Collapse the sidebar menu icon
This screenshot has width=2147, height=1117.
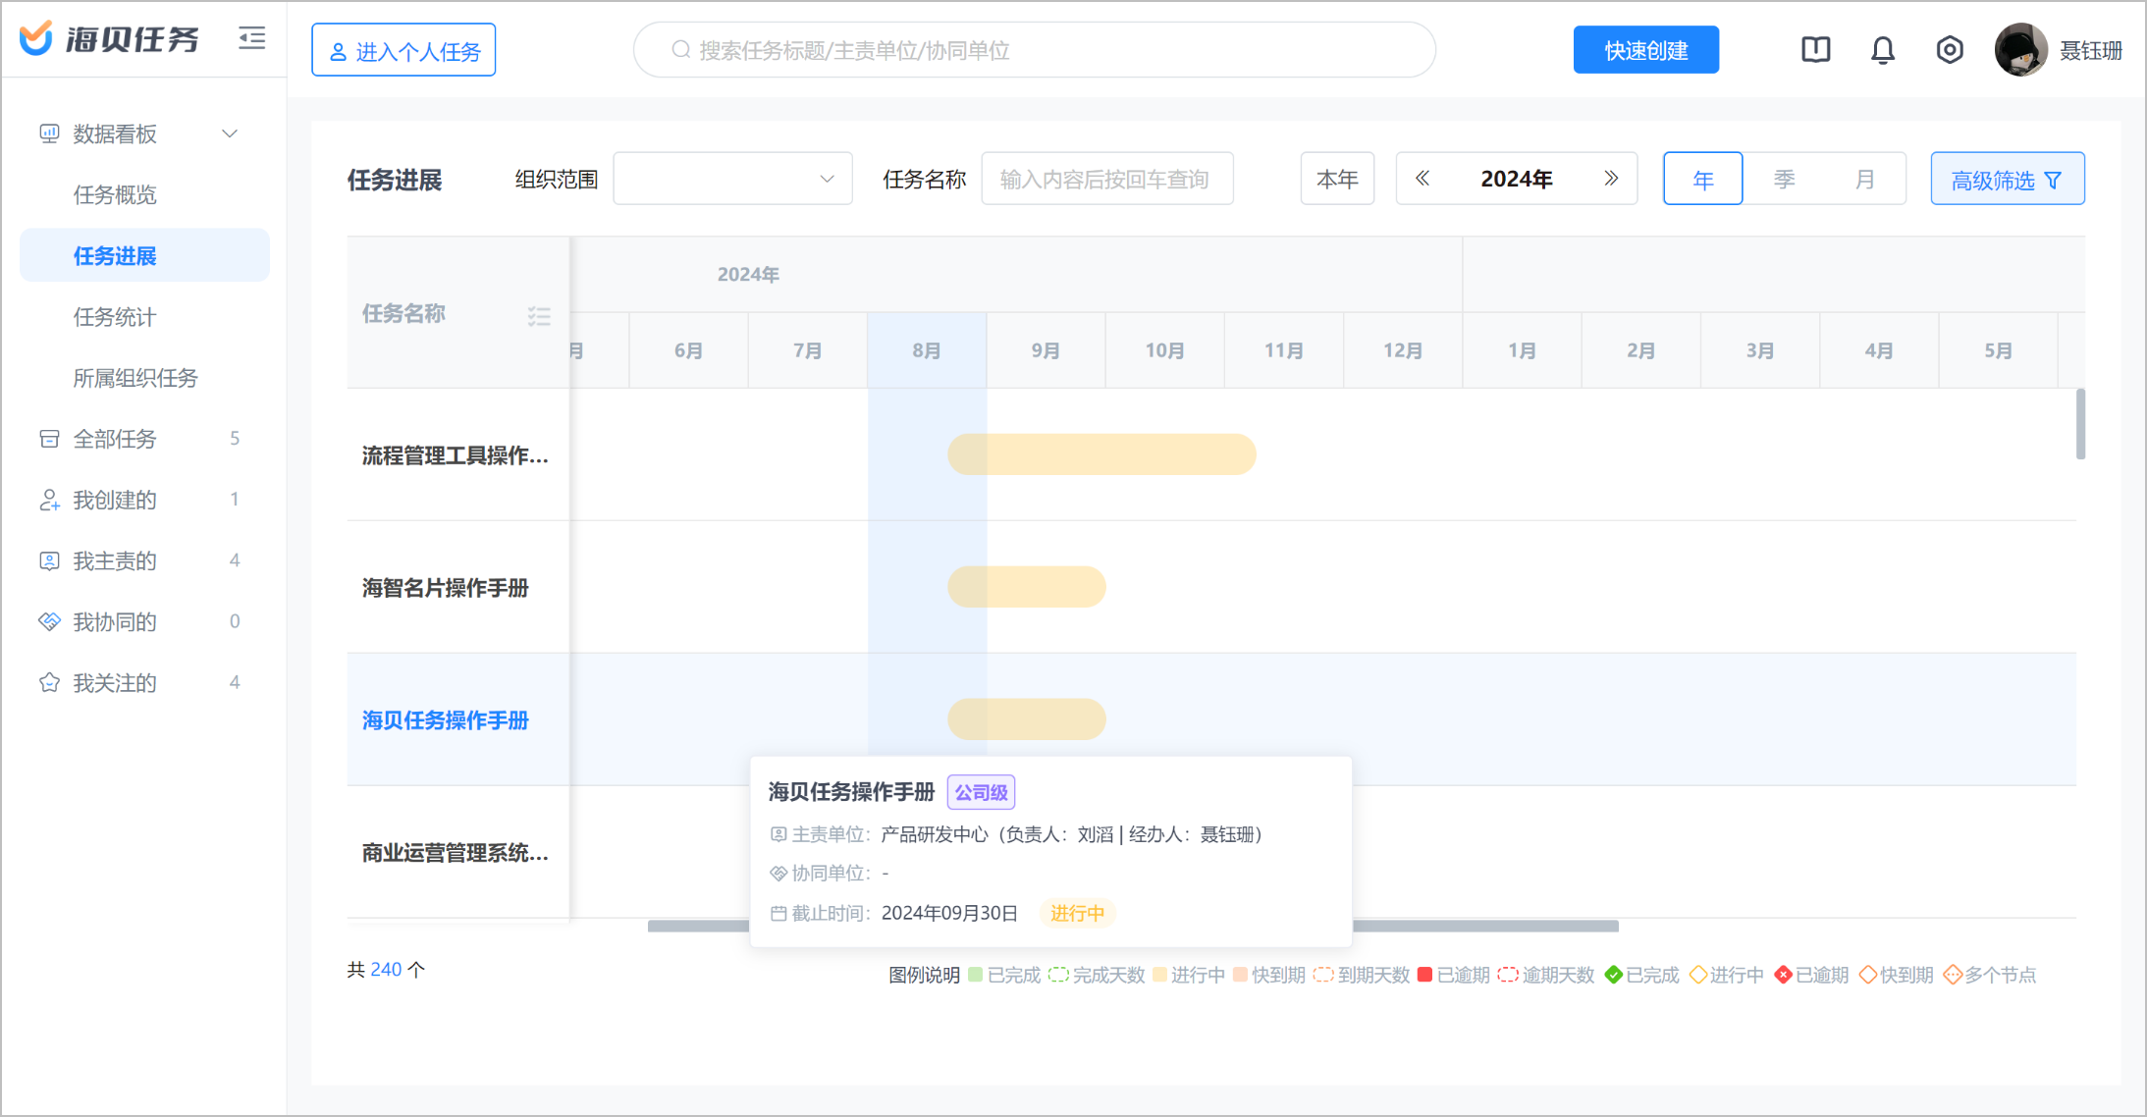click(252, 38)
